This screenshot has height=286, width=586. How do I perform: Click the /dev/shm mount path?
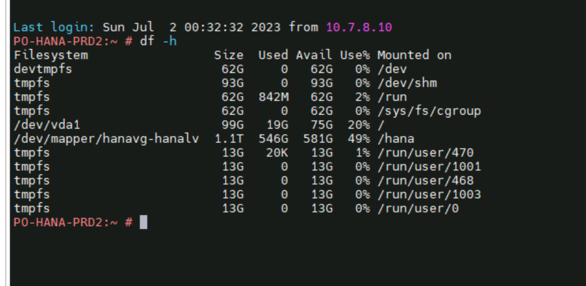[407, 83]
